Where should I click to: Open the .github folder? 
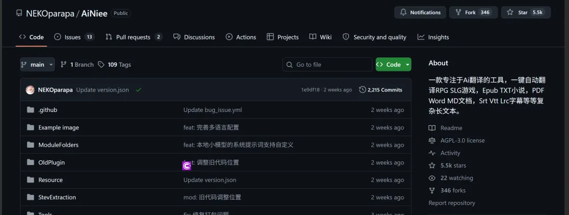coord(47,110)
